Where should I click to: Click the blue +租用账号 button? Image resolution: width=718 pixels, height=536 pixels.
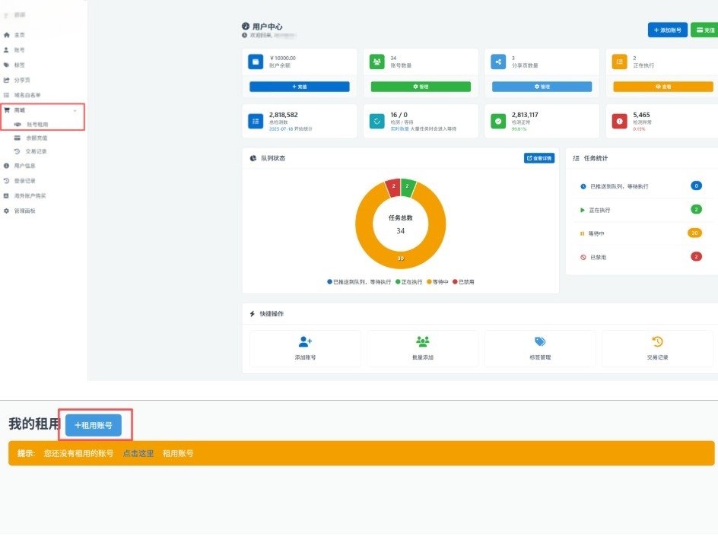pos(94,426)
